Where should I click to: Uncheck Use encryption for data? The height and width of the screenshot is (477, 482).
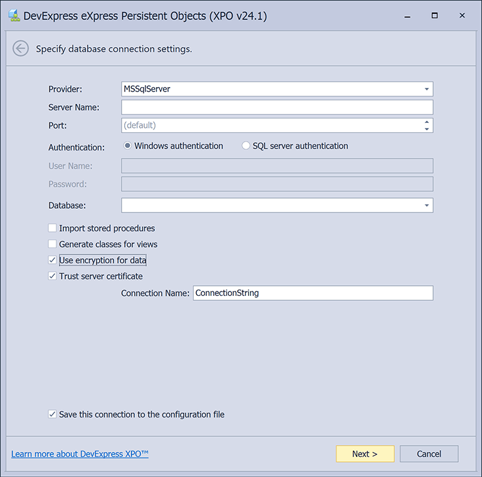tap(53, 260)
